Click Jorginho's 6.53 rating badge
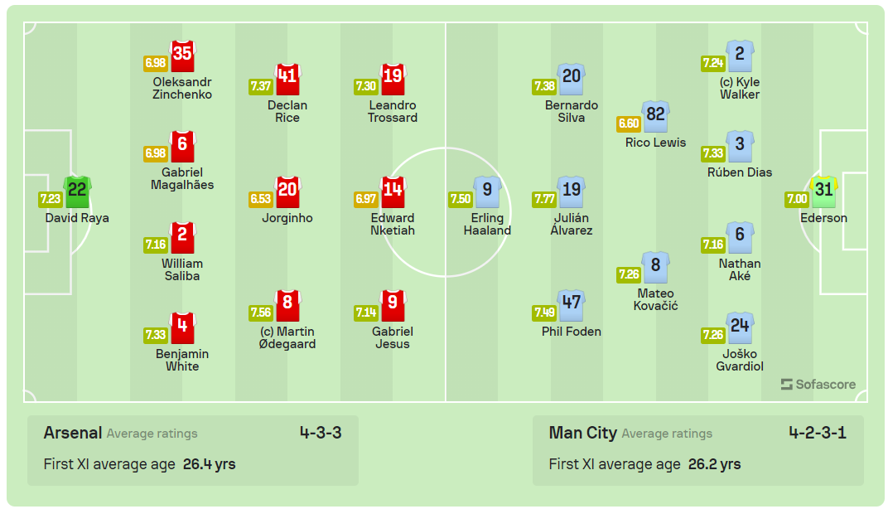 click(261, 199)
